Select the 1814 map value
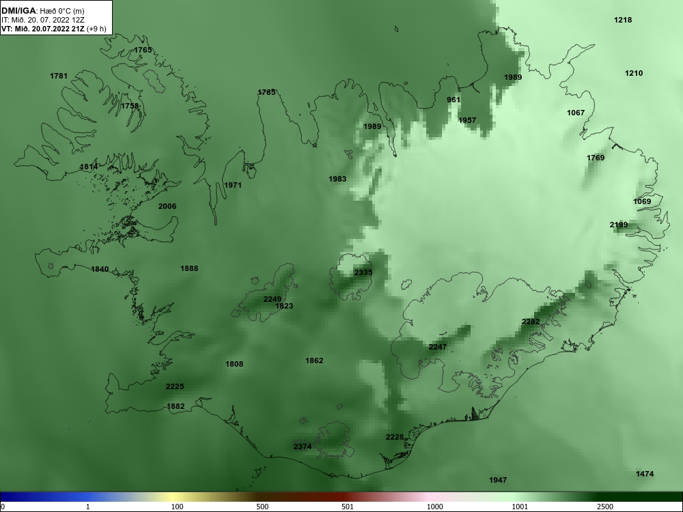This screenshot has width=683, height=512. click(x=89, y=167)
